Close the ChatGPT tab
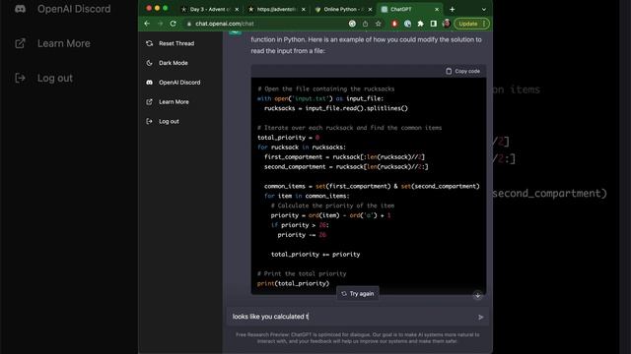Image resolution: width=631 pixels, height=354 pixels. point(437,9)
